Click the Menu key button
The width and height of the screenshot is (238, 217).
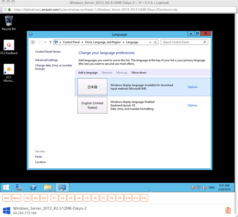[16, 198]
